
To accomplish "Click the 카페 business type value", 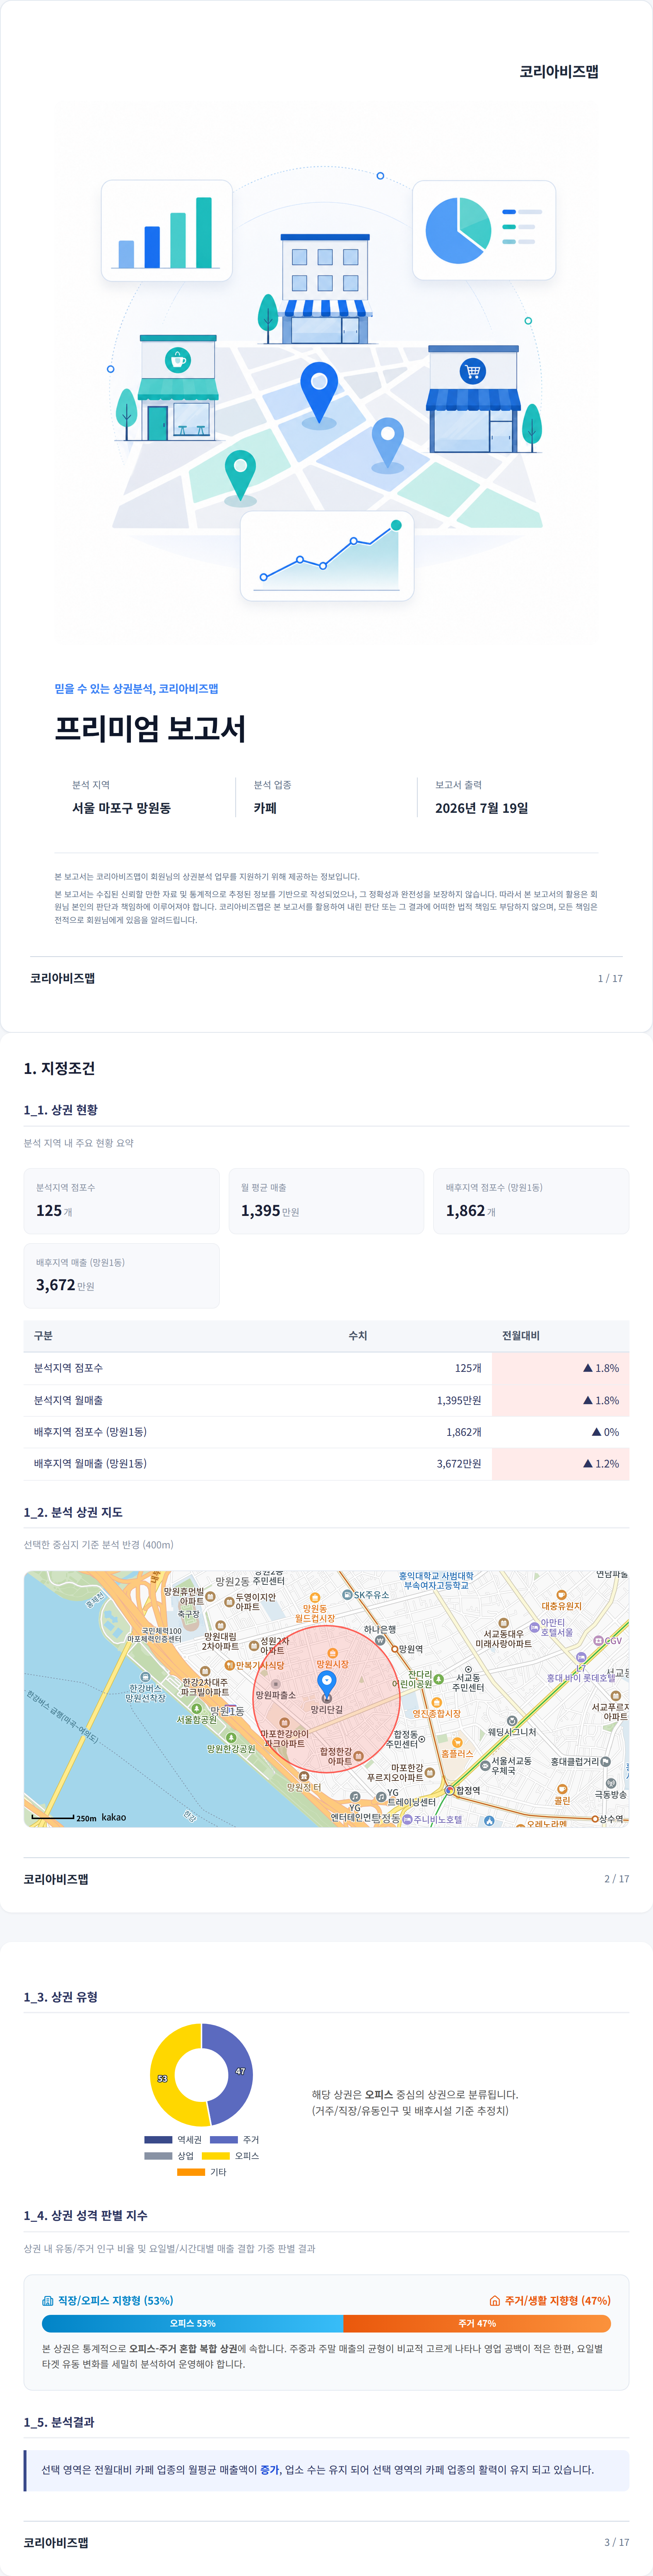I will tap(265, 808).
